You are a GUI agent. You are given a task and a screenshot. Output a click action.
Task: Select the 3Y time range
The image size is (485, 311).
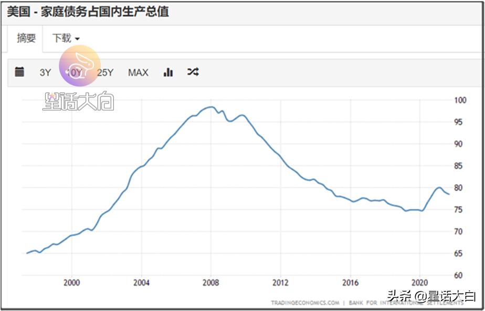pos(45,73)
